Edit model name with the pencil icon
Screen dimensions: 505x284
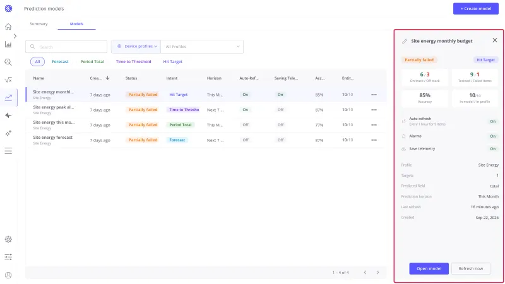pyautogui.click(x=405, y=41)
